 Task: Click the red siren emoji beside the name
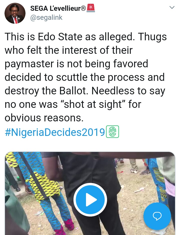click(x=91, y=8)
